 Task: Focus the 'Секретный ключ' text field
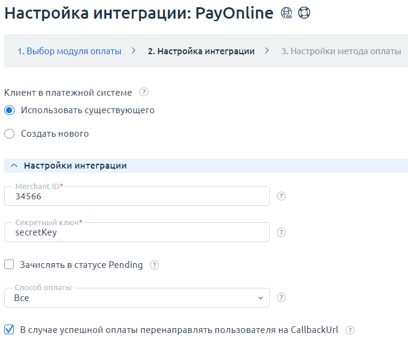point(136,232)
